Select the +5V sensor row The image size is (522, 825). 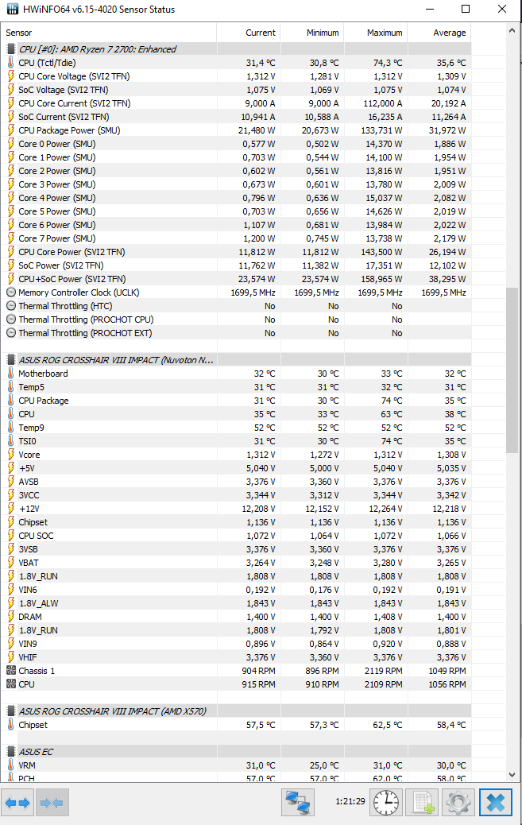236,468
